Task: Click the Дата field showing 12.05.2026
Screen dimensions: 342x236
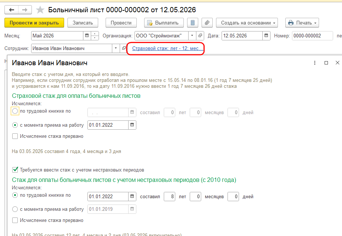Action: pyautogui.click(x=242, y=36)
